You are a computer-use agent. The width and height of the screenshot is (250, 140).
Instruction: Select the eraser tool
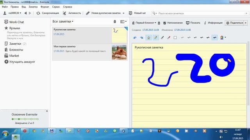[162, 38]
